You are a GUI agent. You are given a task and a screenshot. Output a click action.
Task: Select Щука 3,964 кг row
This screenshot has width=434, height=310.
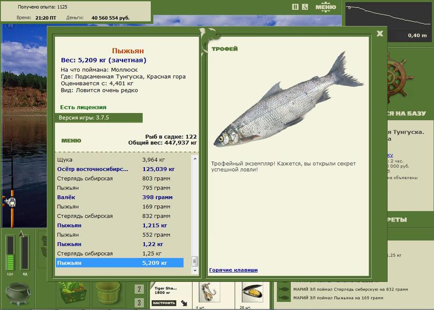tap(119, 160)
